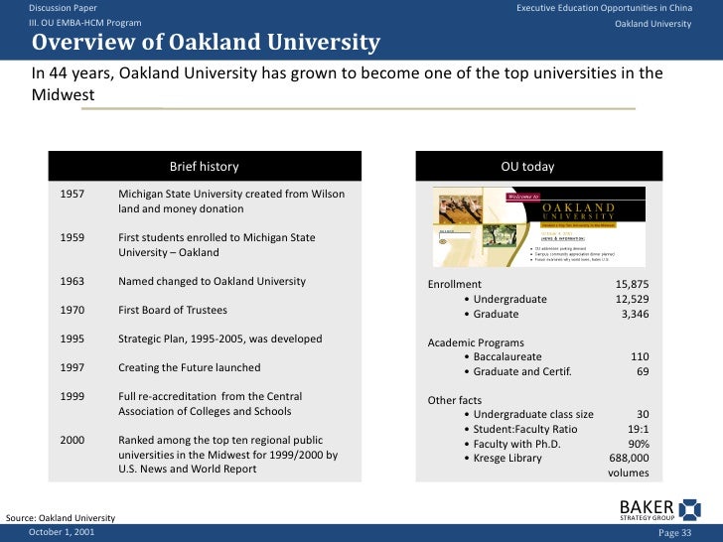Click the 'Page 33' footer label

[675, 533]
